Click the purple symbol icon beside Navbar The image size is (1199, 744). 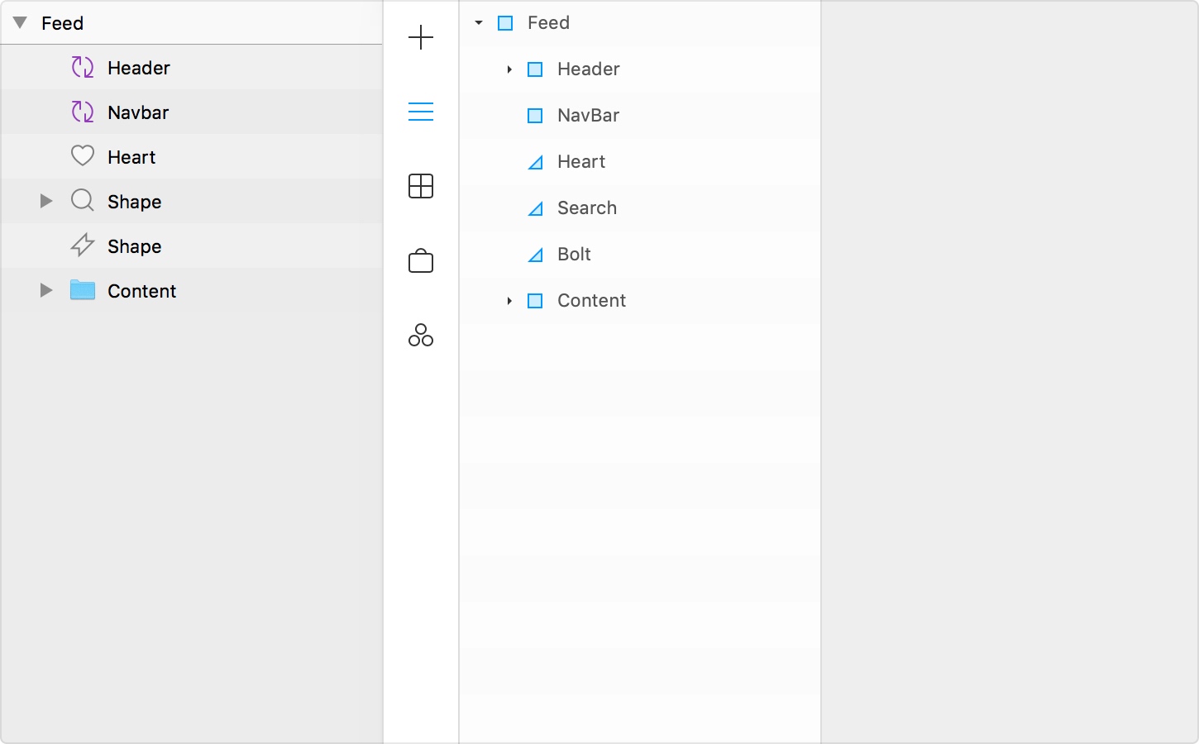pos(83,112)
